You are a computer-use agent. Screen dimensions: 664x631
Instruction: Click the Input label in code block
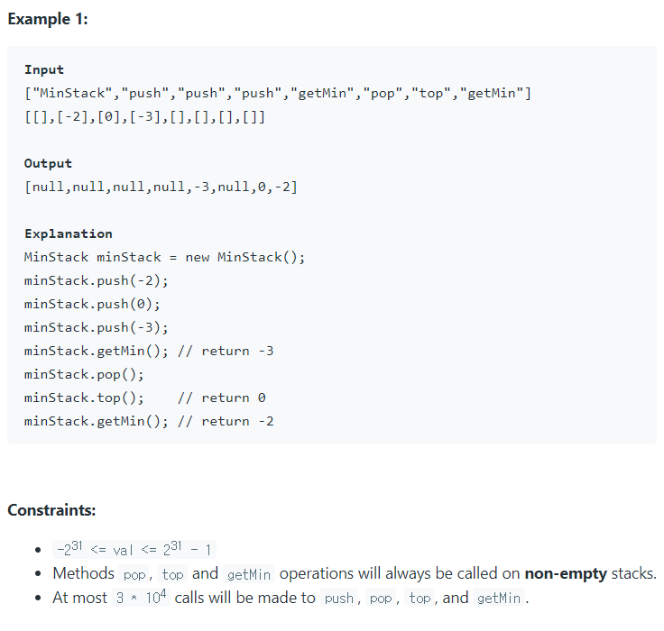click(44, 69)
